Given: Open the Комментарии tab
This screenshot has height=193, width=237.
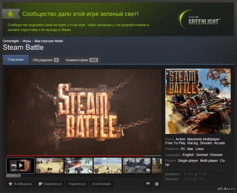Looking at the screenshot, I should [82, 60].
